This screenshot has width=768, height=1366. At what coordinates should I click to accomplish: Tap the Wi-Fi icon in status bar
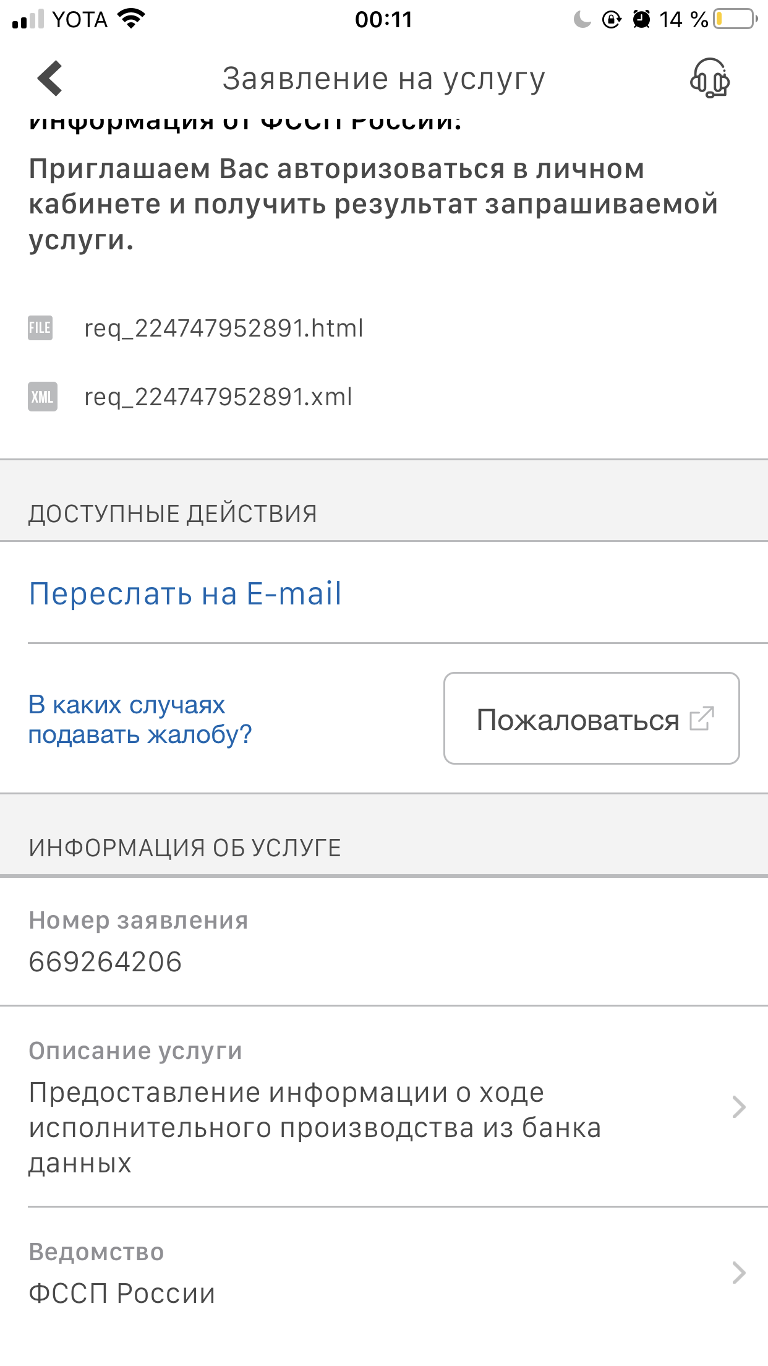tap(131, 19)
